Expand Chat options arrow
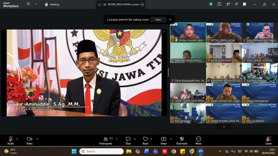Image resolution: width=278 pixels, height=156 pixels. pyautogui.click(x=135, y=139)
